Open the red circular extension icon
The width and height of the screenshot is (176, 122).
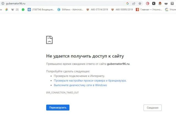[148, 4]
